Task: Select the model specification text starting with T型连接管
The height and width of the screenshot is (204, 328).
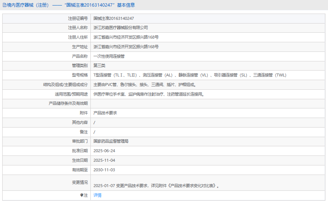Action: click(x=190, y=75)
